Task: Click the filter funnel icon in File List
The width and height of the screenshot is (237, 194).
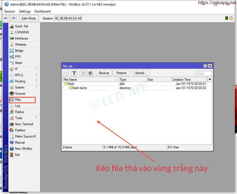Action: pyautogui.click(x=74, y=73)
